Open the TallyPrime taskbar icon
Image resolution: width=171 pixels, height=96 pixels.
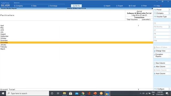[x=107, y=93]
